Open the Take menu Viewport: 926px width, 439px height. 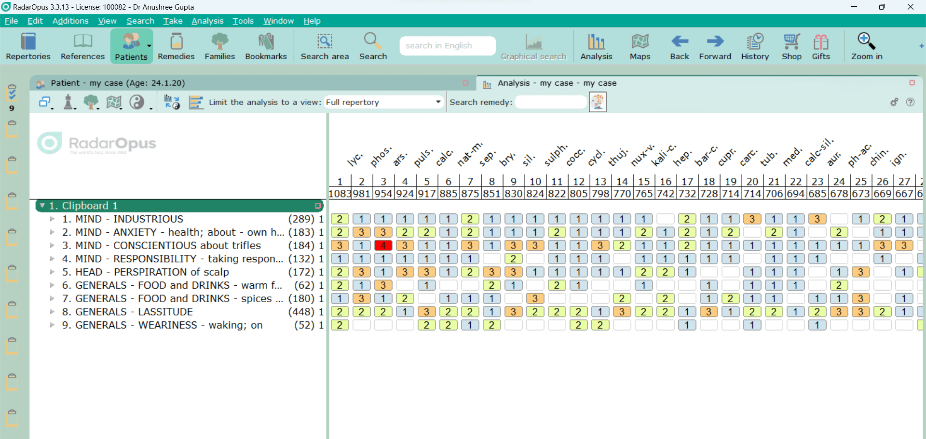point(173,21)
